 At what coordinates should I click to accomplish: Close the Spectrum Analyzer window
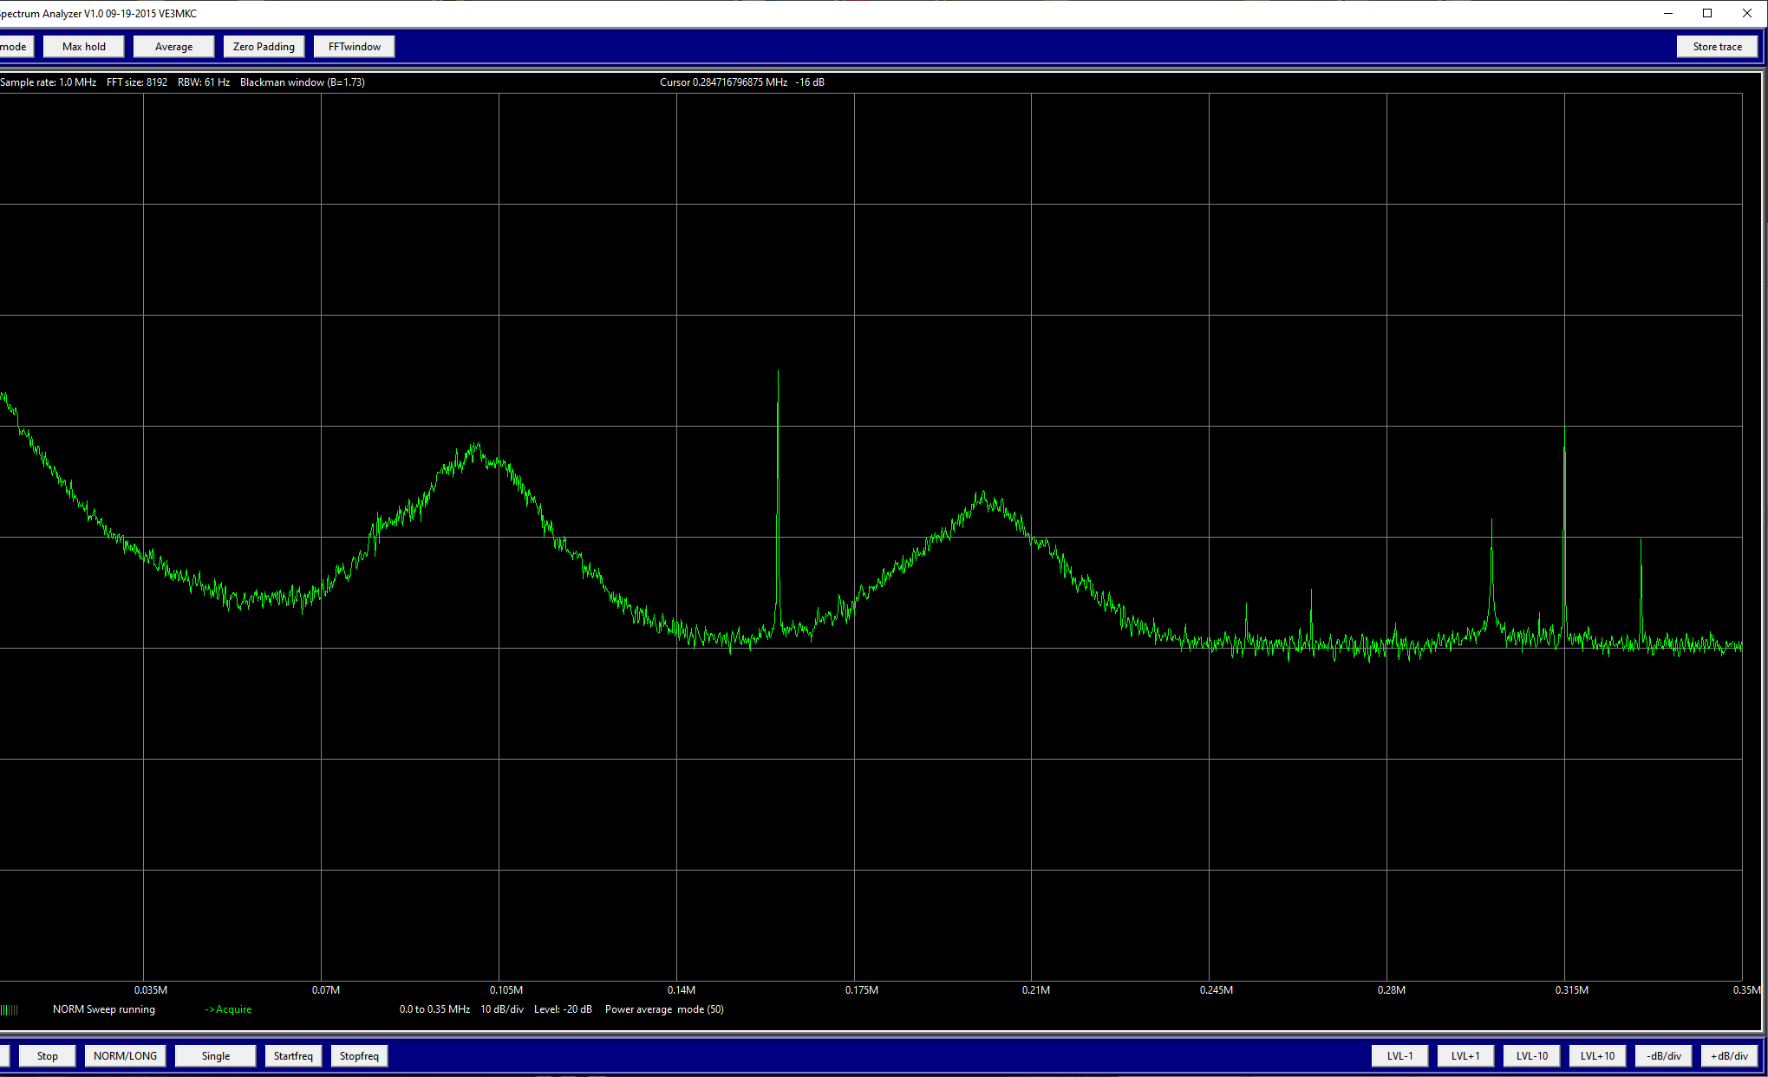point(1746,13)
